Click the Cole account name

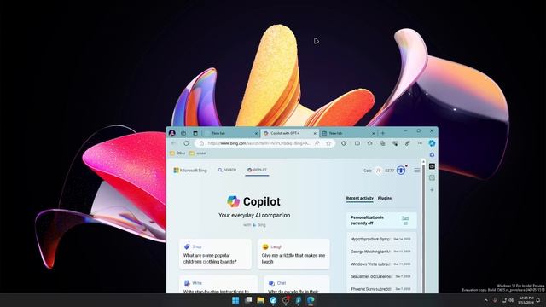coord(368,171)
